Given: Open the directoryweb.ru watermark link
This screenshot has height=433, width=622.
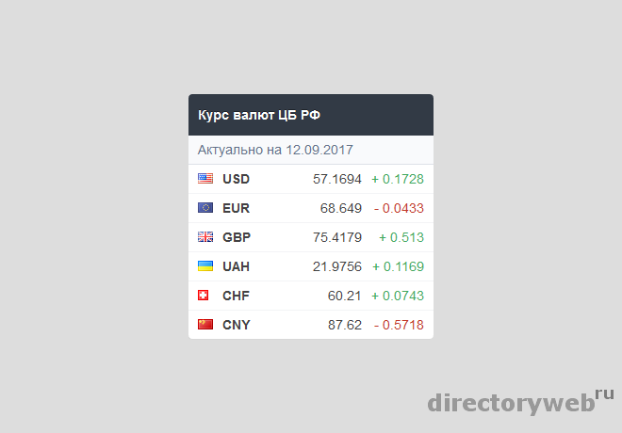Looking at the screenshot, I should (520, 402).
